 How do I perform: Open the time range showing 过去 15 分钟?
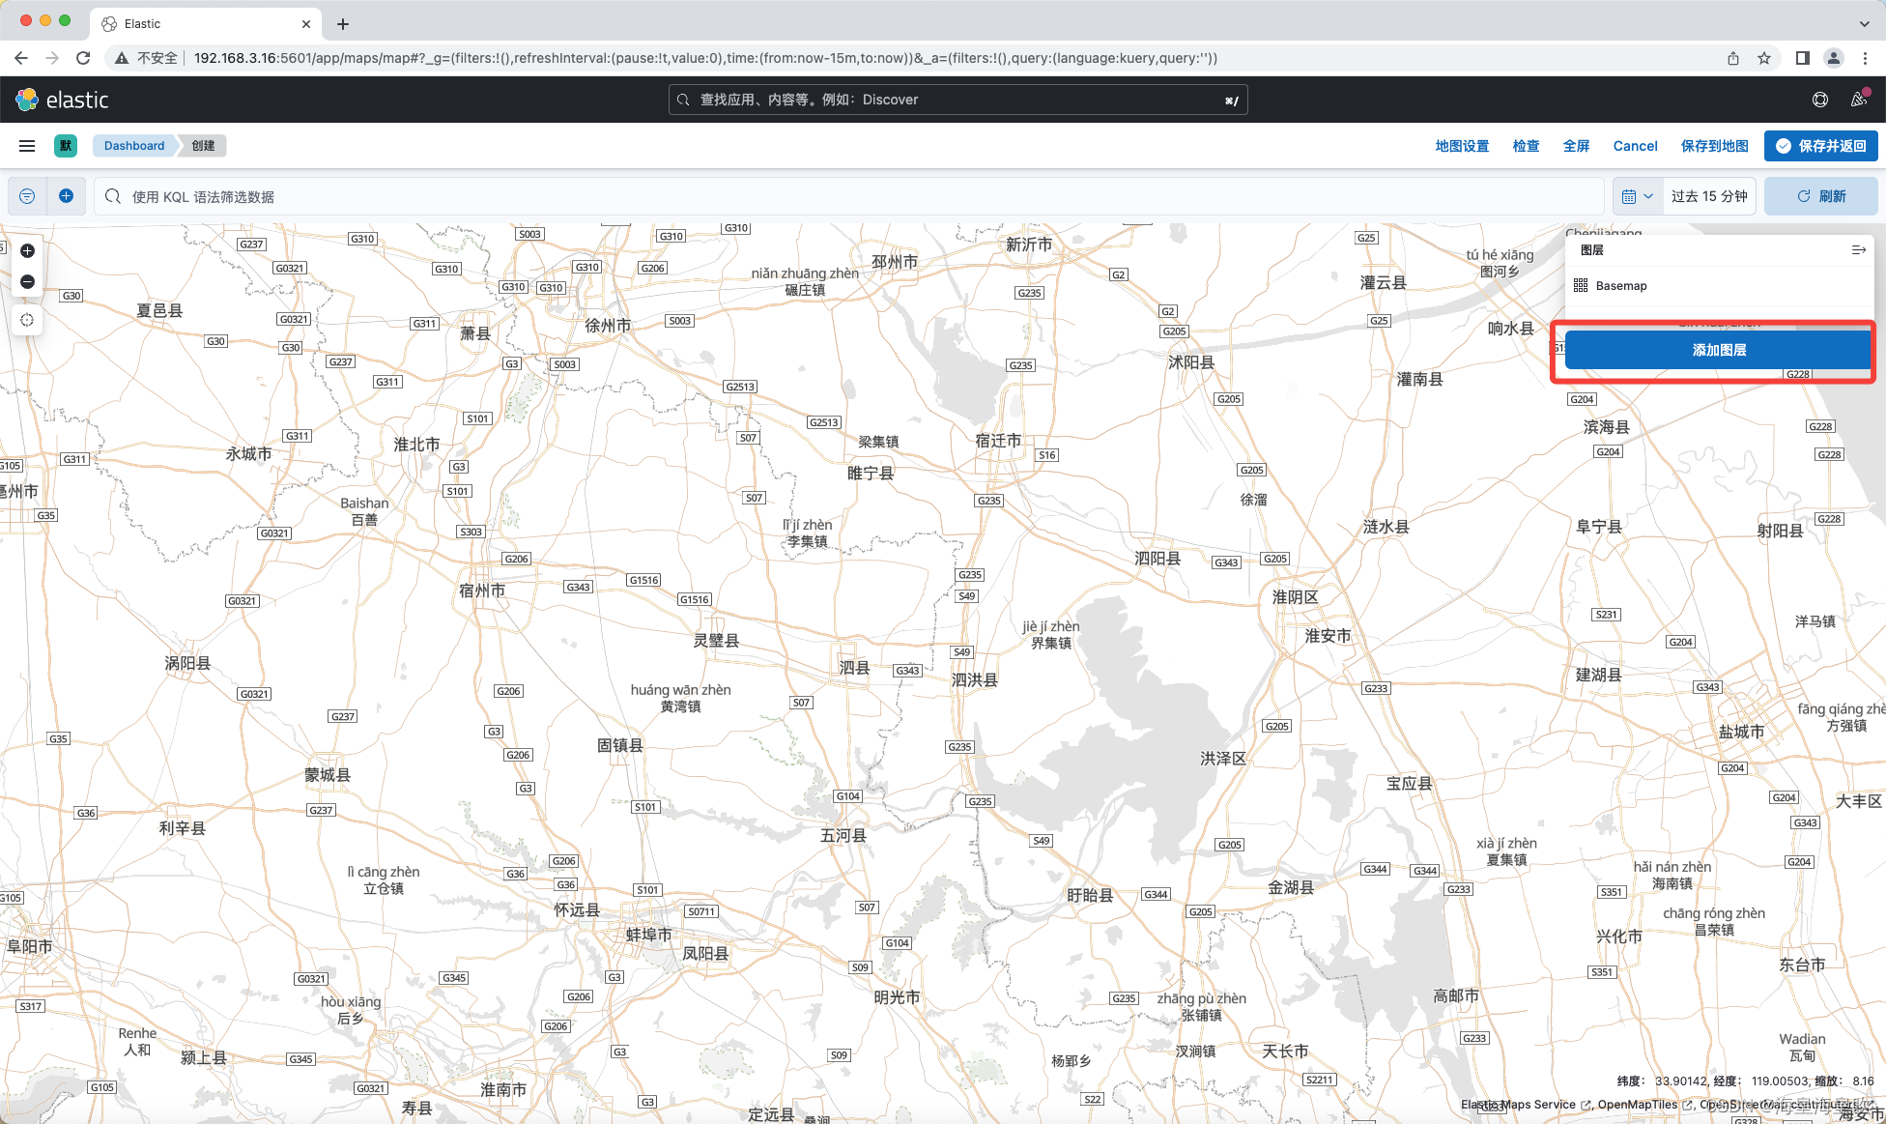pos(1709,196)
